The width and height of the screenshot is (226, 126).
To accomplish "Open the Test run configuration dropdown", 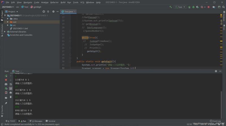I will (x=180, y=7).
